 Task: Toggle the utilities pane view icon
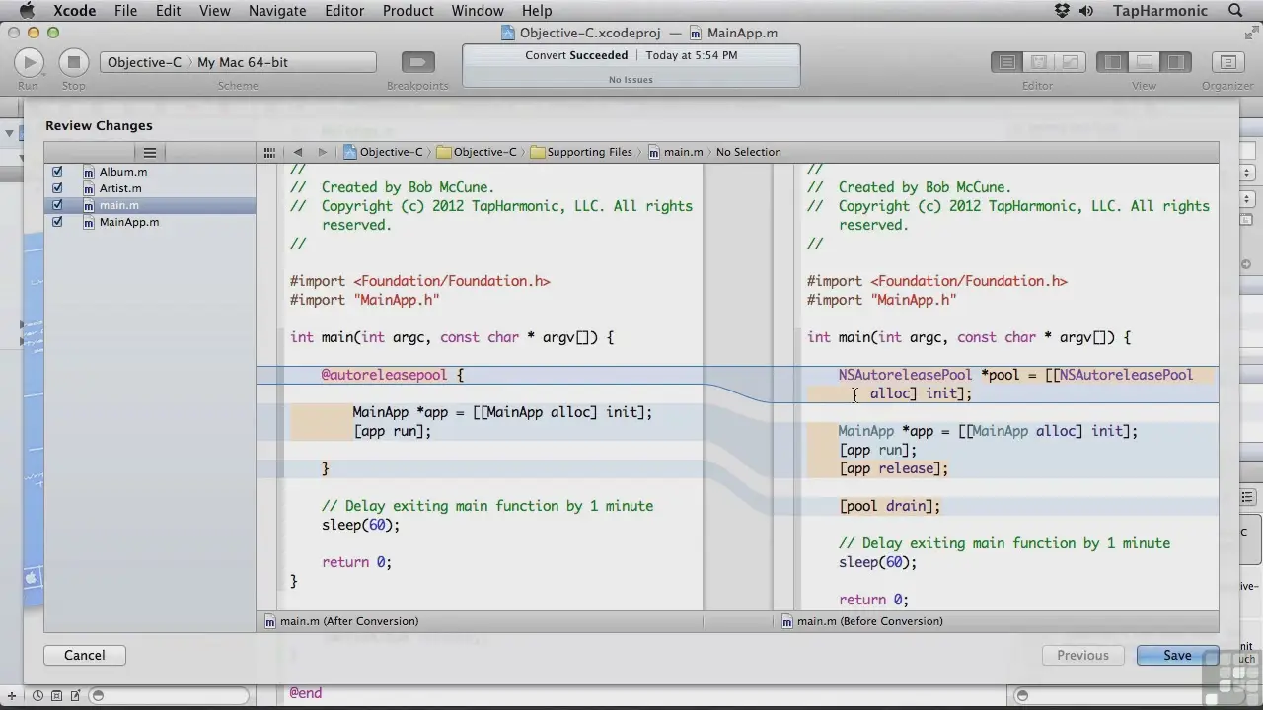(1175, 62)
